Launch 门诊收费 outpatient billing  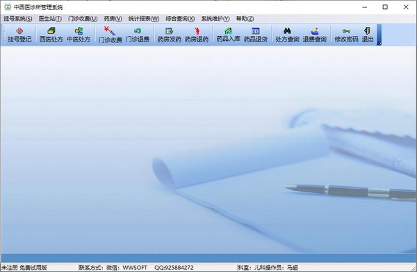[x=110, y=35]
